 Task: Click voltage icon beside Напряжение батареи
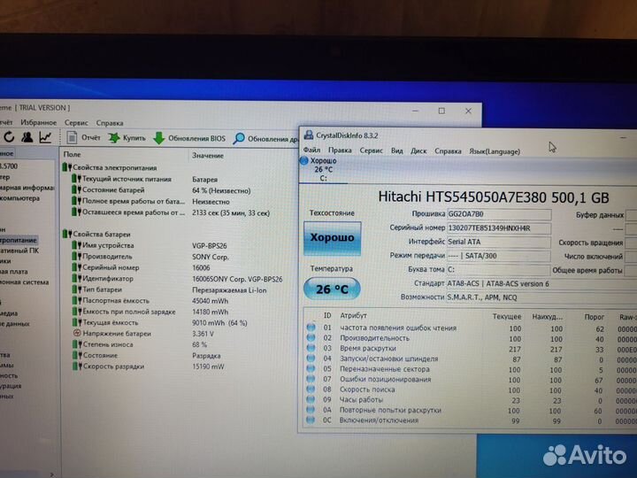pyautogui.click(x=77, y=334)
